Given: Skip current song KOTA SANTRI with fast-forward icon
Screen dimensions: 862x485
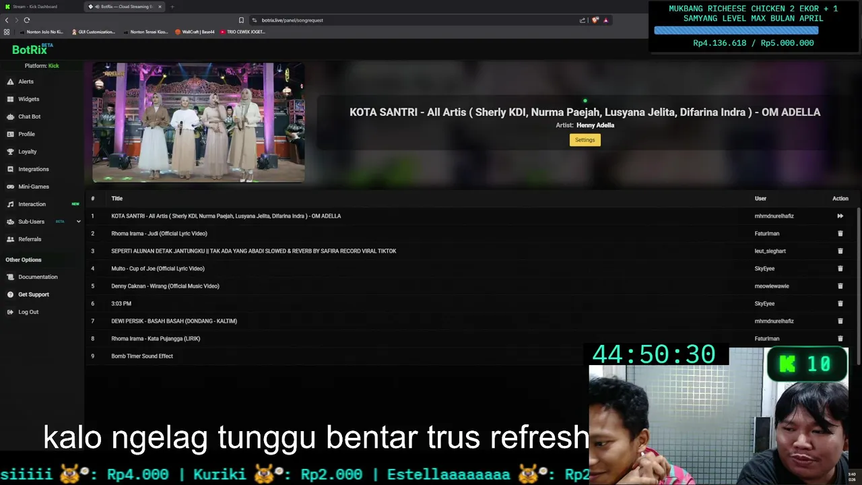Looking at the screenshot, I should coord(840,216).
